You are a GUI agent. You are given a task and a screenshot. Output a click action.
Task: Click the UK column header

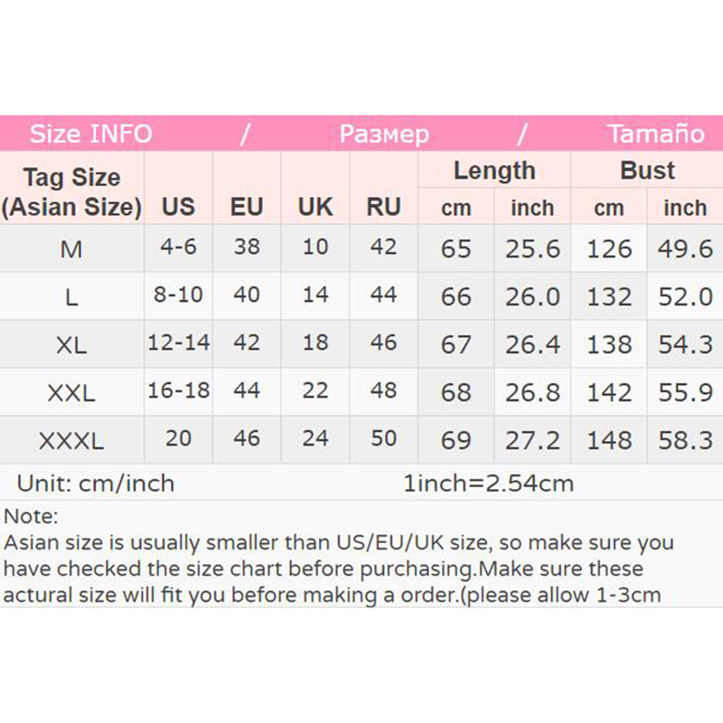[315, 207]
